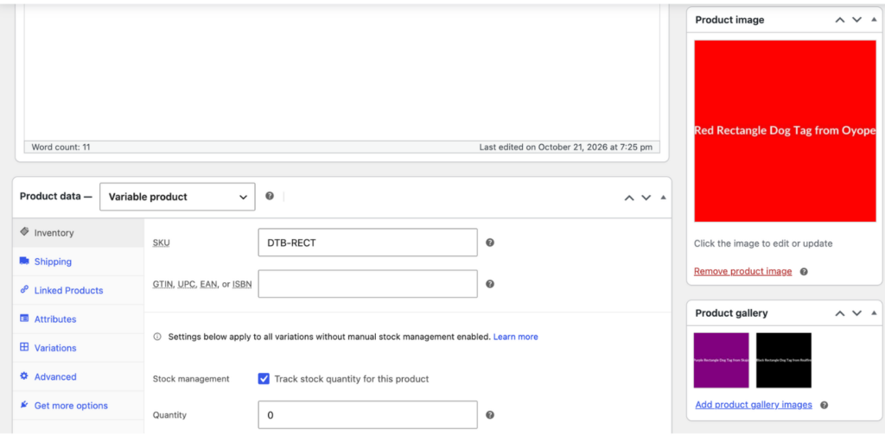The image size is (885, 435).
Task: Click the Shipping truck icon
Action: point(24,261)
